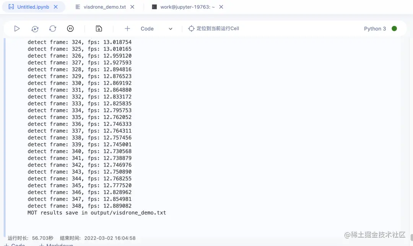Screen dimensions: 413x246
Task: Close the Untitled.ipynb tab
Action: [x=55, y=7]
